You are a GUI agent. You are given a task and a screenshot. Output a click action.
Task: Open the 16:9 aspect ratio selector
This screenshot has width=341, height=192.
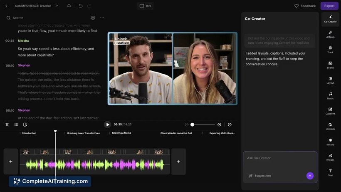[145, 6]
